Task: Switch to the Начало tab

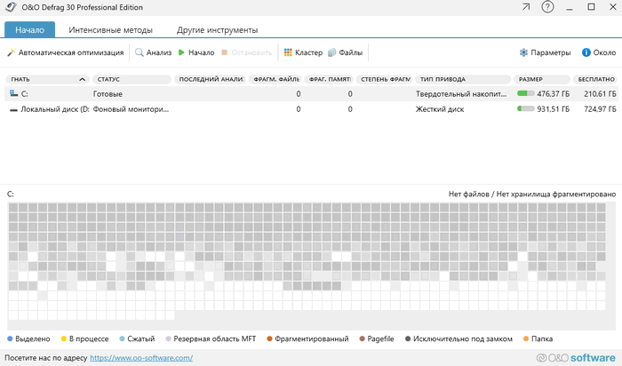Action: (29, 29)
